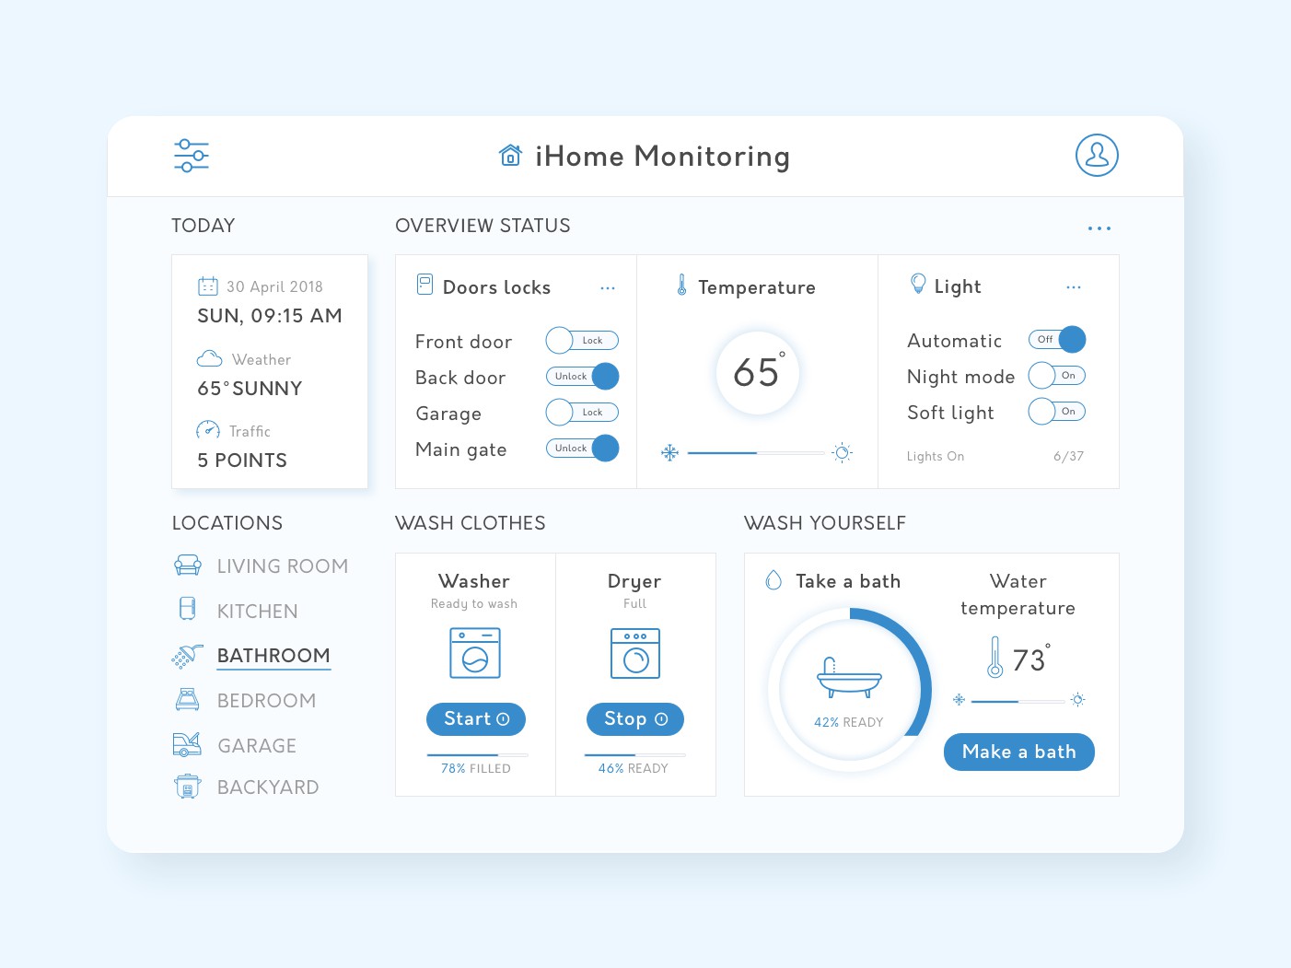The image size is (1291, 968).
Task: Toggle the Night mode switch
Action: point(1057,375)
